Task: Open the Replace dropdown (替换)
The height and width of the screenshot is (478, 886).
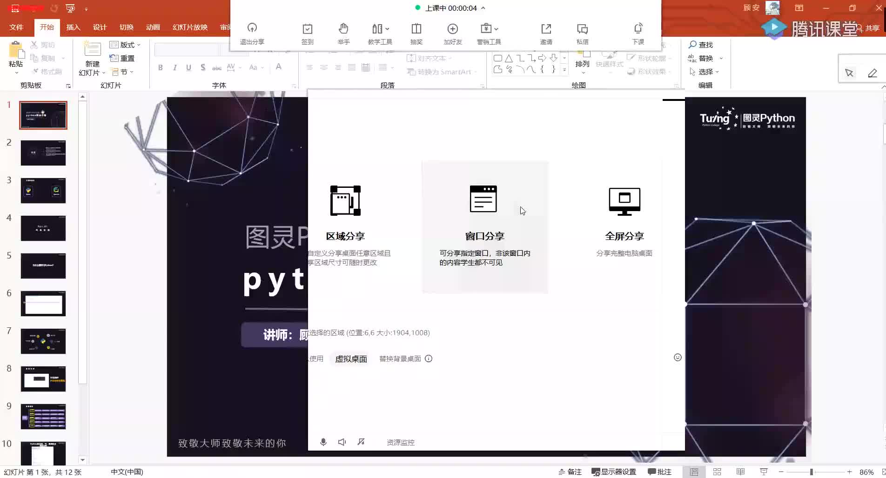Action: 705,58
